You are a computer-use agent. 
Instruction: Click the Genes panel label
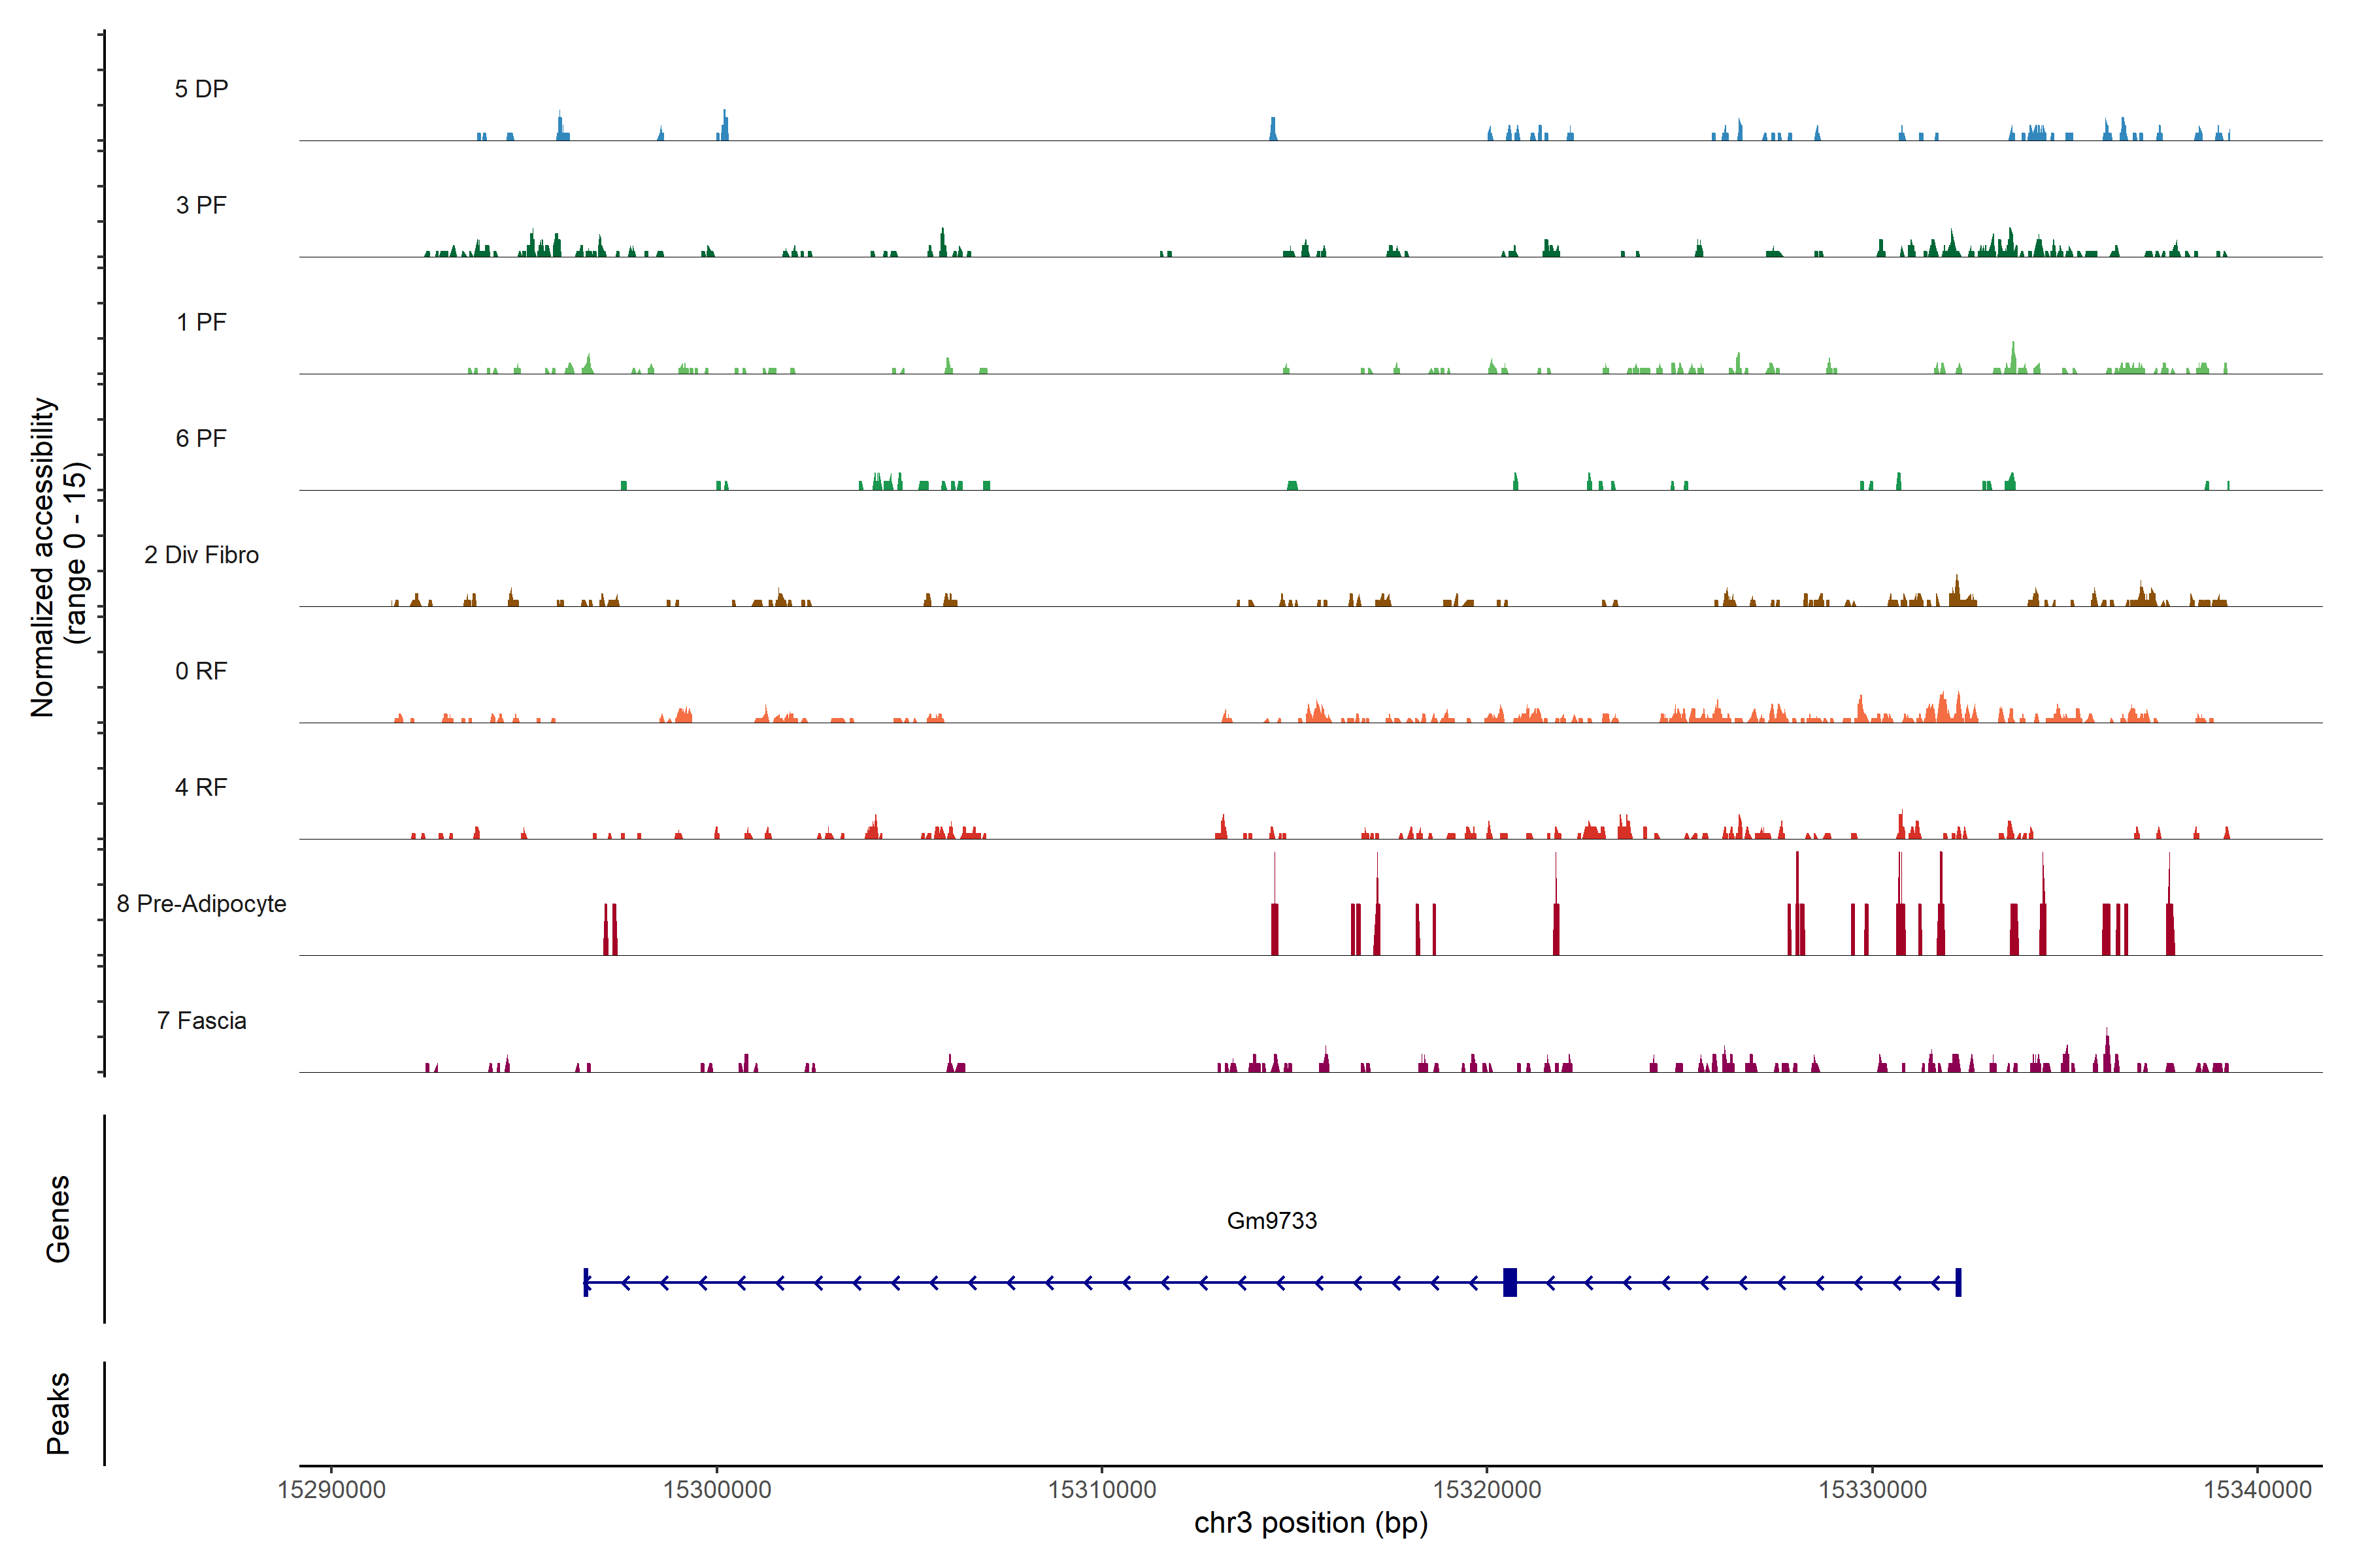point(58,1219)
